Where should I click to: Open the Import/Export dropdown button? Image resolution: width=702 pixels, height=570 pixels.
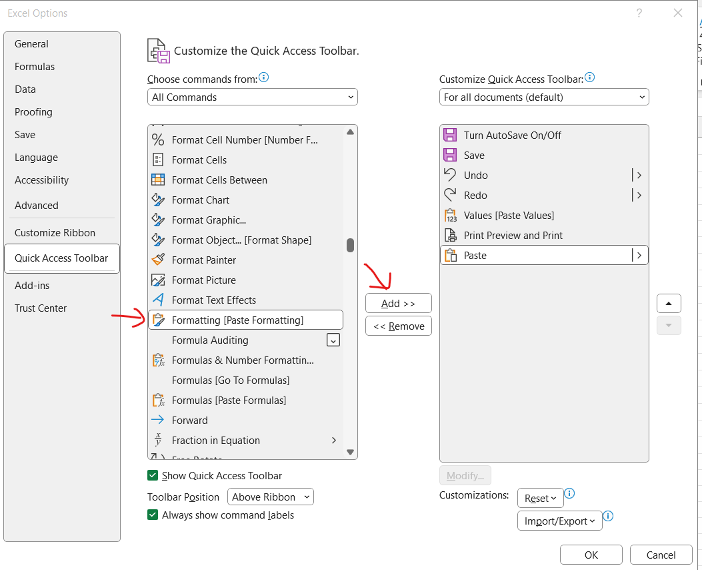pos(559,521)
